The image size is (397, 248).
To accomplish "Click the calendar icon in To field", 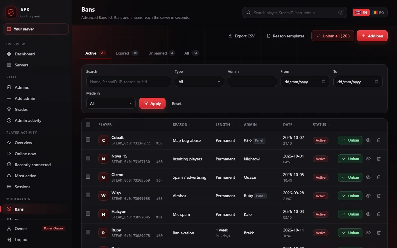I will pos(377,82).
